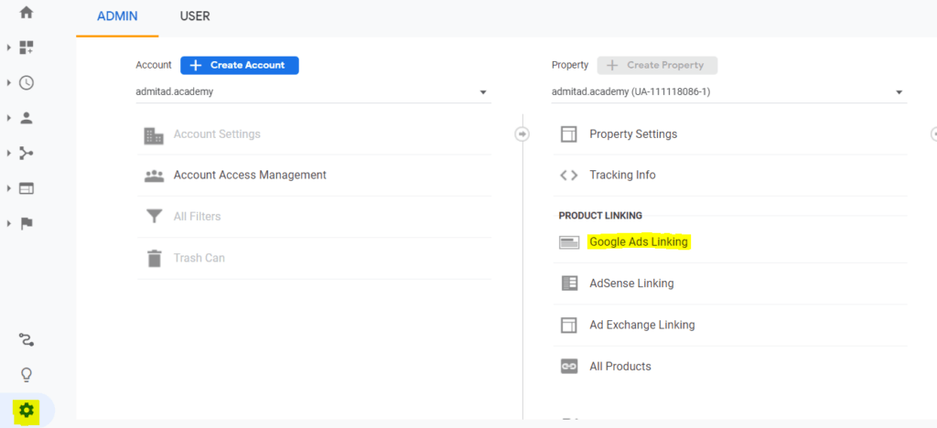Click the Property label text

coord(570,65)
